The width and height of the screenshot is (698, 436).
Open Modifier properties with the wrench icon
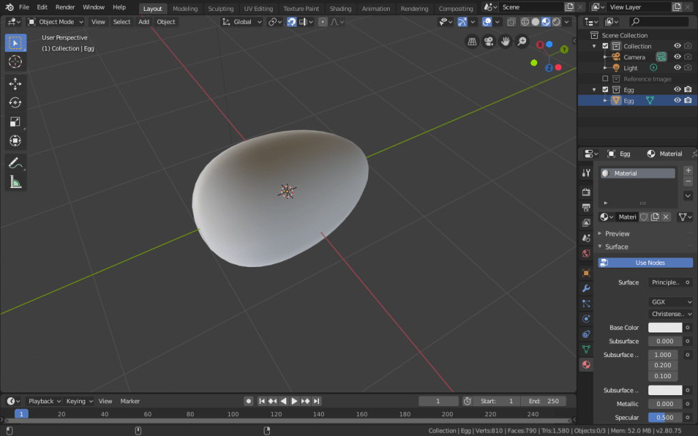tap(586, 289)
